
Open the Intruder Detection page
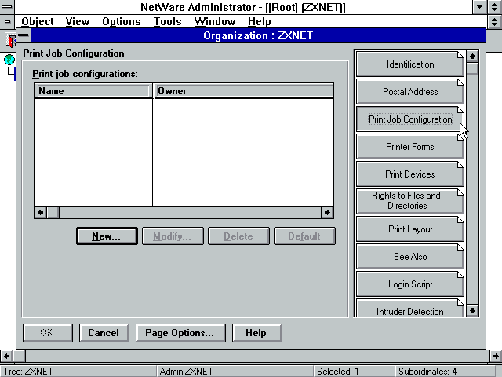pos(410,309)
